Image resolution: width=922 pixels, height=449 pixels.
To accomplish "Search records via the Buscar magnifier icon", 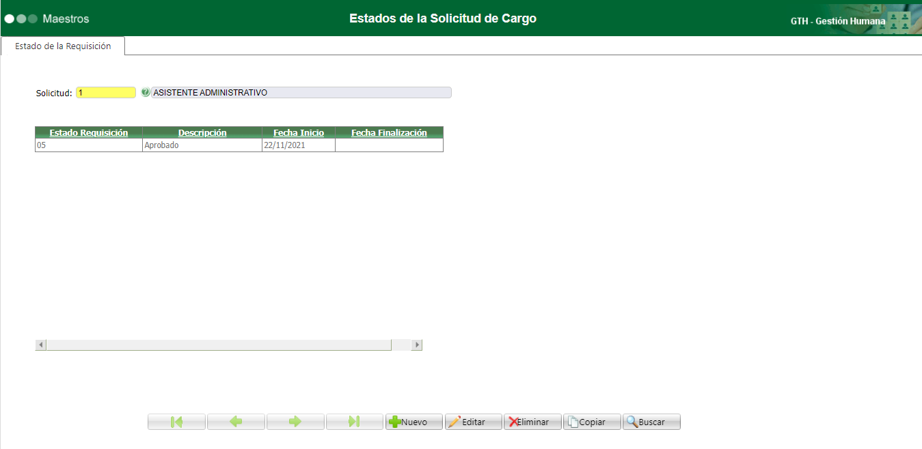I will 650,421.
